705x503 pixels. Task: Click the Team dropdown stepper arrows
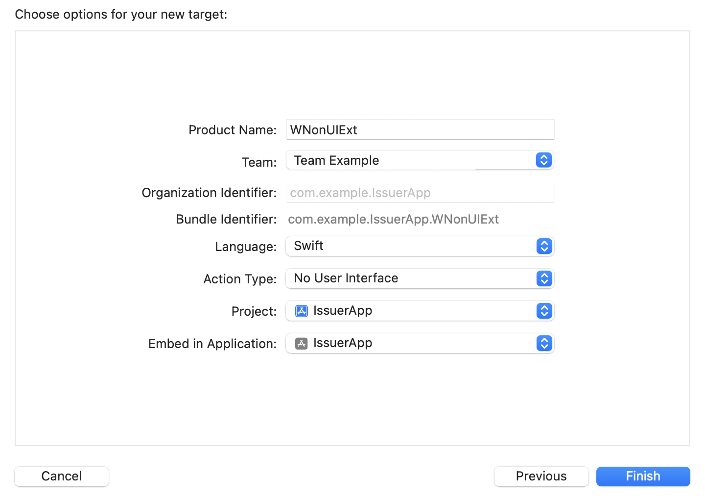544,160
